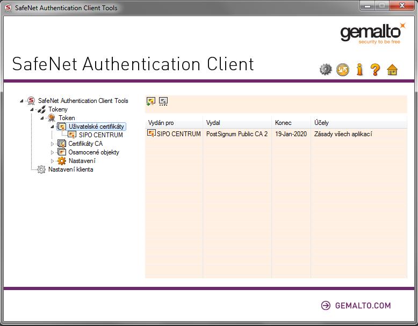Expand the Certifikáty CA node
418x326 pixels.
(52, 144)
